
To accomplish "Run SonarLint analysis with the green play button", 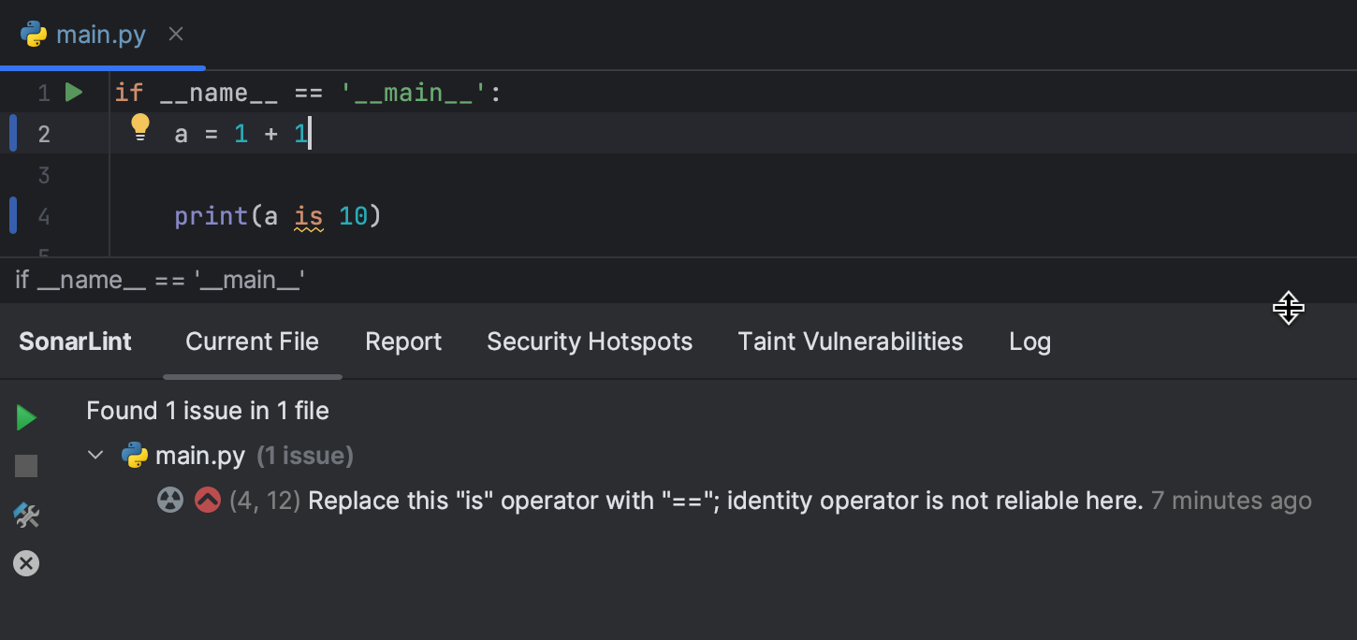I will (26, 417).
